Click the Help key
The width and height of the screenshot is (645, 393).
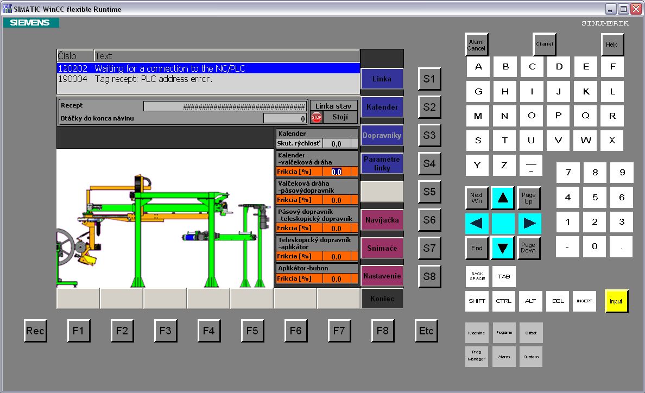[612, 45]
